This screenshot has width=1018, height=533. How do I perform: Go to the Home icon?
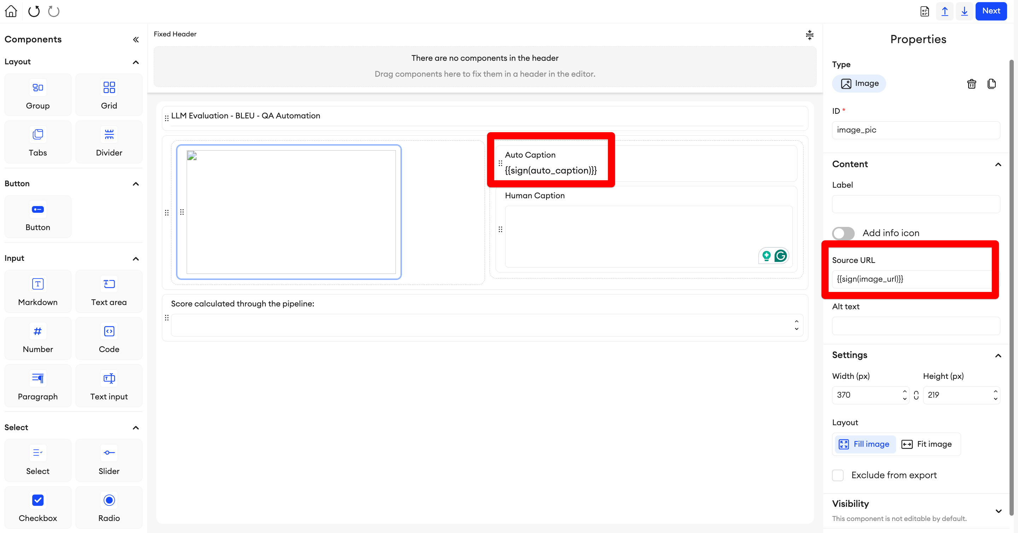(x=11, y=11)
